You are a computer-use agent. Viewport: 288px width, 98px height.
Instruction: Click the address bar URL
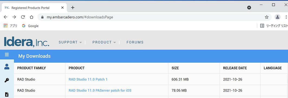[x=80, y=17]
